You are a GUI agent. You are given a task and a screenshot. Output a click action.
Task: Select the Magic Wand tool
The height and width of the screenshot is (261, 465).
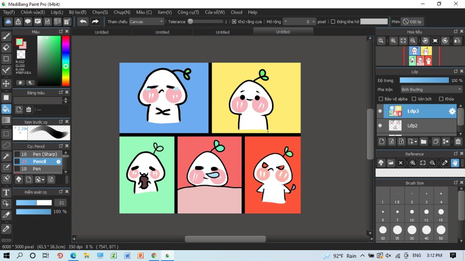(x=6, y=156)
